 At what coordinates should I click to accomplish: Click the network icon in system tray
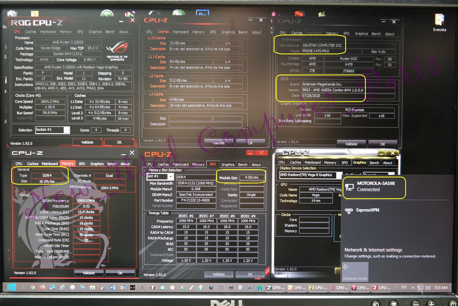420,288
